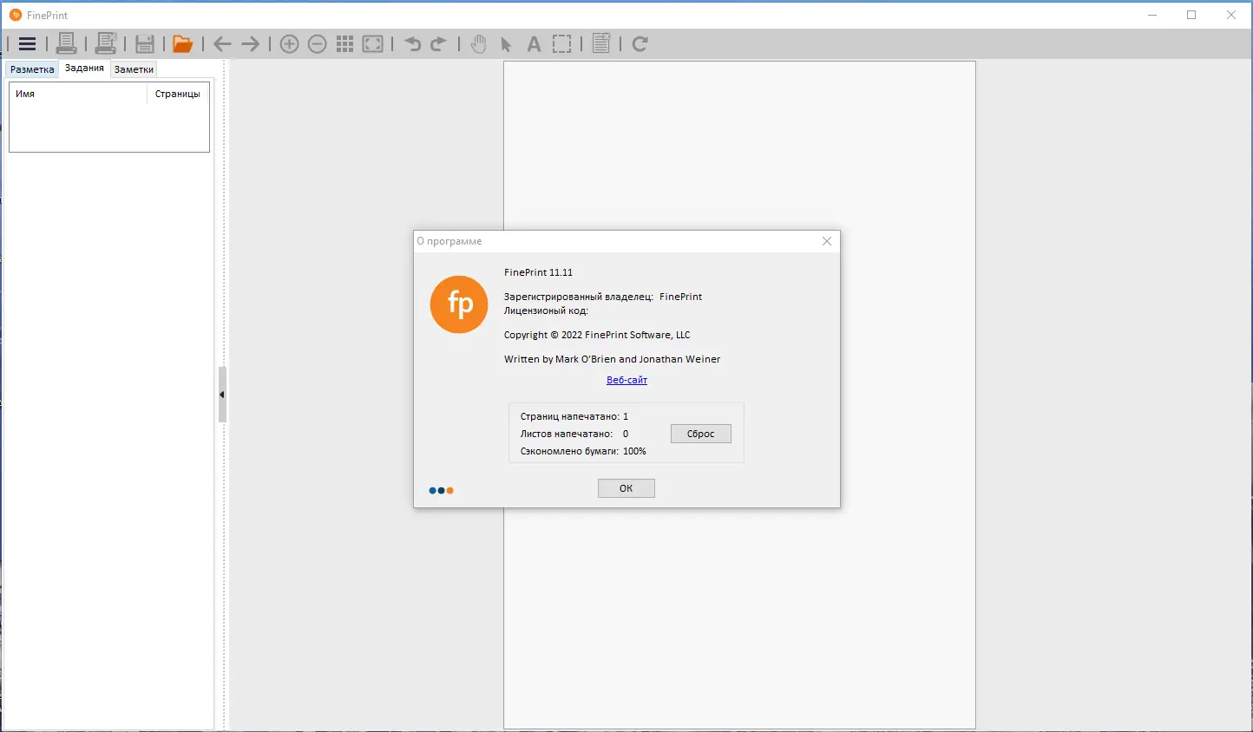Click the Зарегистрированный владелец line
This screenshot has height=732, width=1253.
pyautogui.click(x=603, y=297)
